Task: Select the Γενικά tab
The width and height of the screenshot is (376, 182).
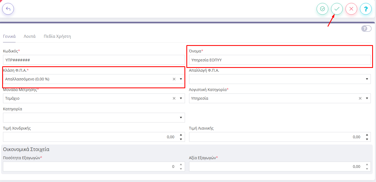Action: coord(9,36)
